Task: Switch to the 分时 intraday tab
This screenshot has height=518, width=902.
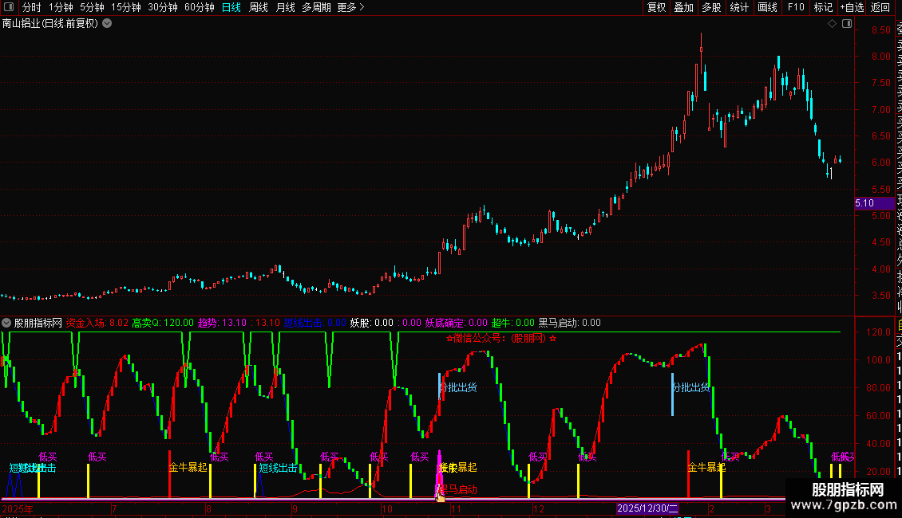Action: point(32,7)
